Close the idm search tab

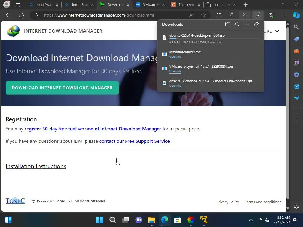93,5
